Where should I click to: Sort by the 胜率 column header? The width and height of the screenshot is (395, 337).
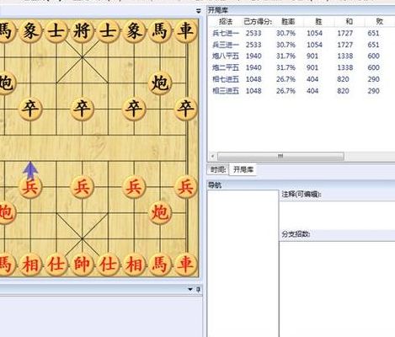click(x=288, y=22)
